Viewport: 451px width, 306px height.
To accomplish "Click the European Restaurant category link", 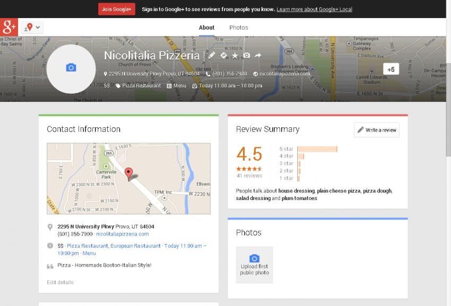I will (x=135, y=246).
